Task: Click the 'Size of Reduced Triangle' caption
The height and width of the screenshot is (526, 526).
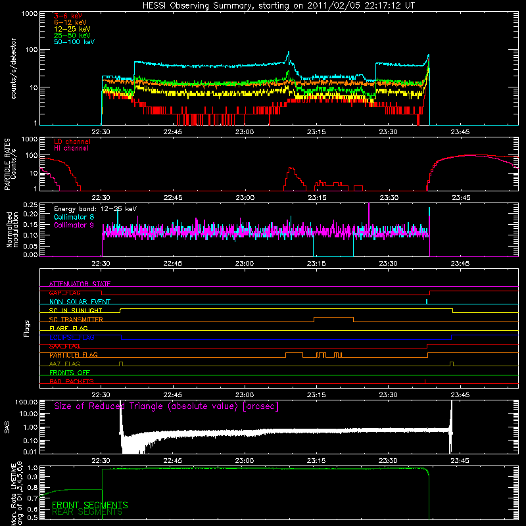Action: tap(166, 406)
